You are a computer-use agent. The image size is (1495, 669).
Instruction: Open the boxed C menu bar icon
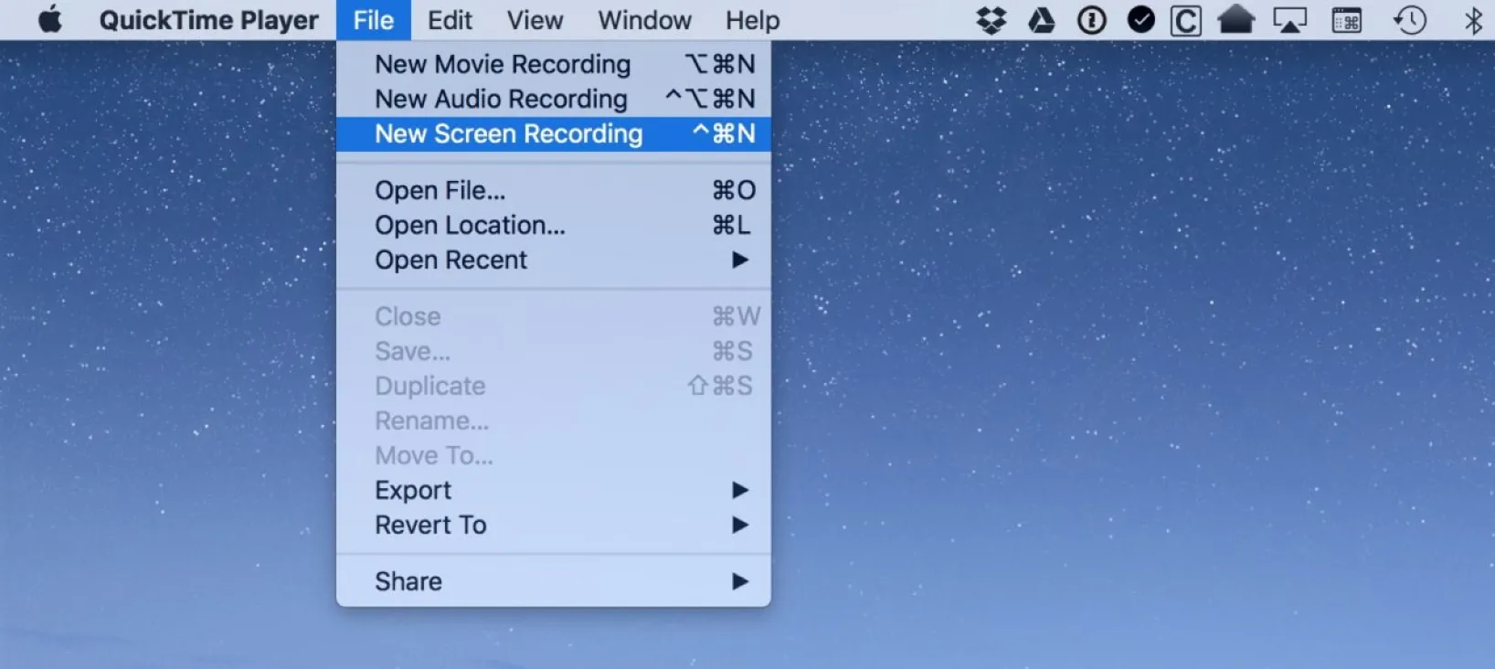pos(1185,20)
